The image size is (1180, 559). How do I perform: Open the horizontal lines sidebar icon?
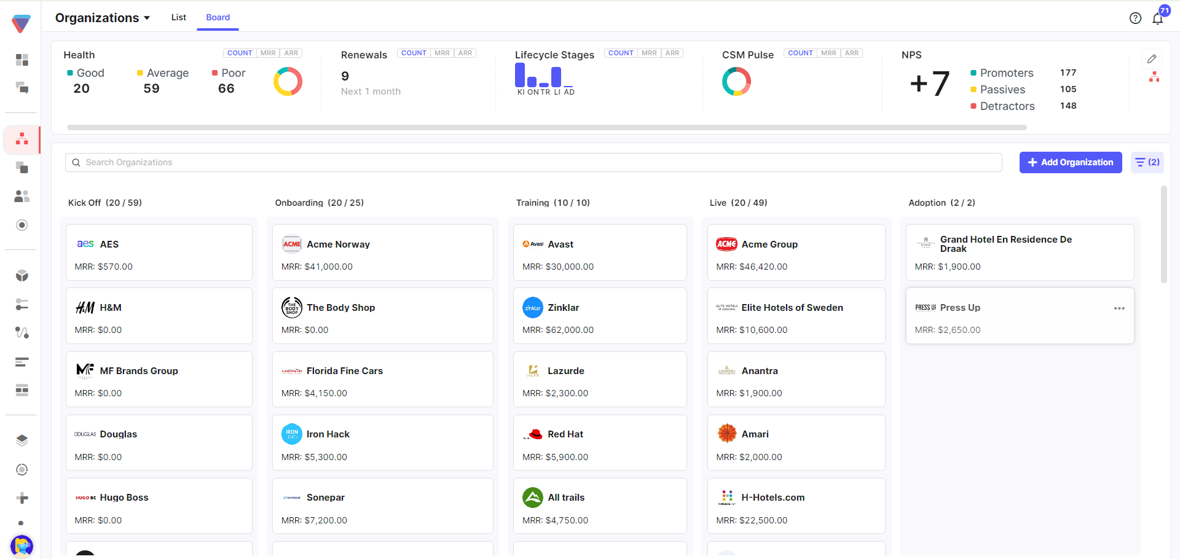(x=22, y=362)
